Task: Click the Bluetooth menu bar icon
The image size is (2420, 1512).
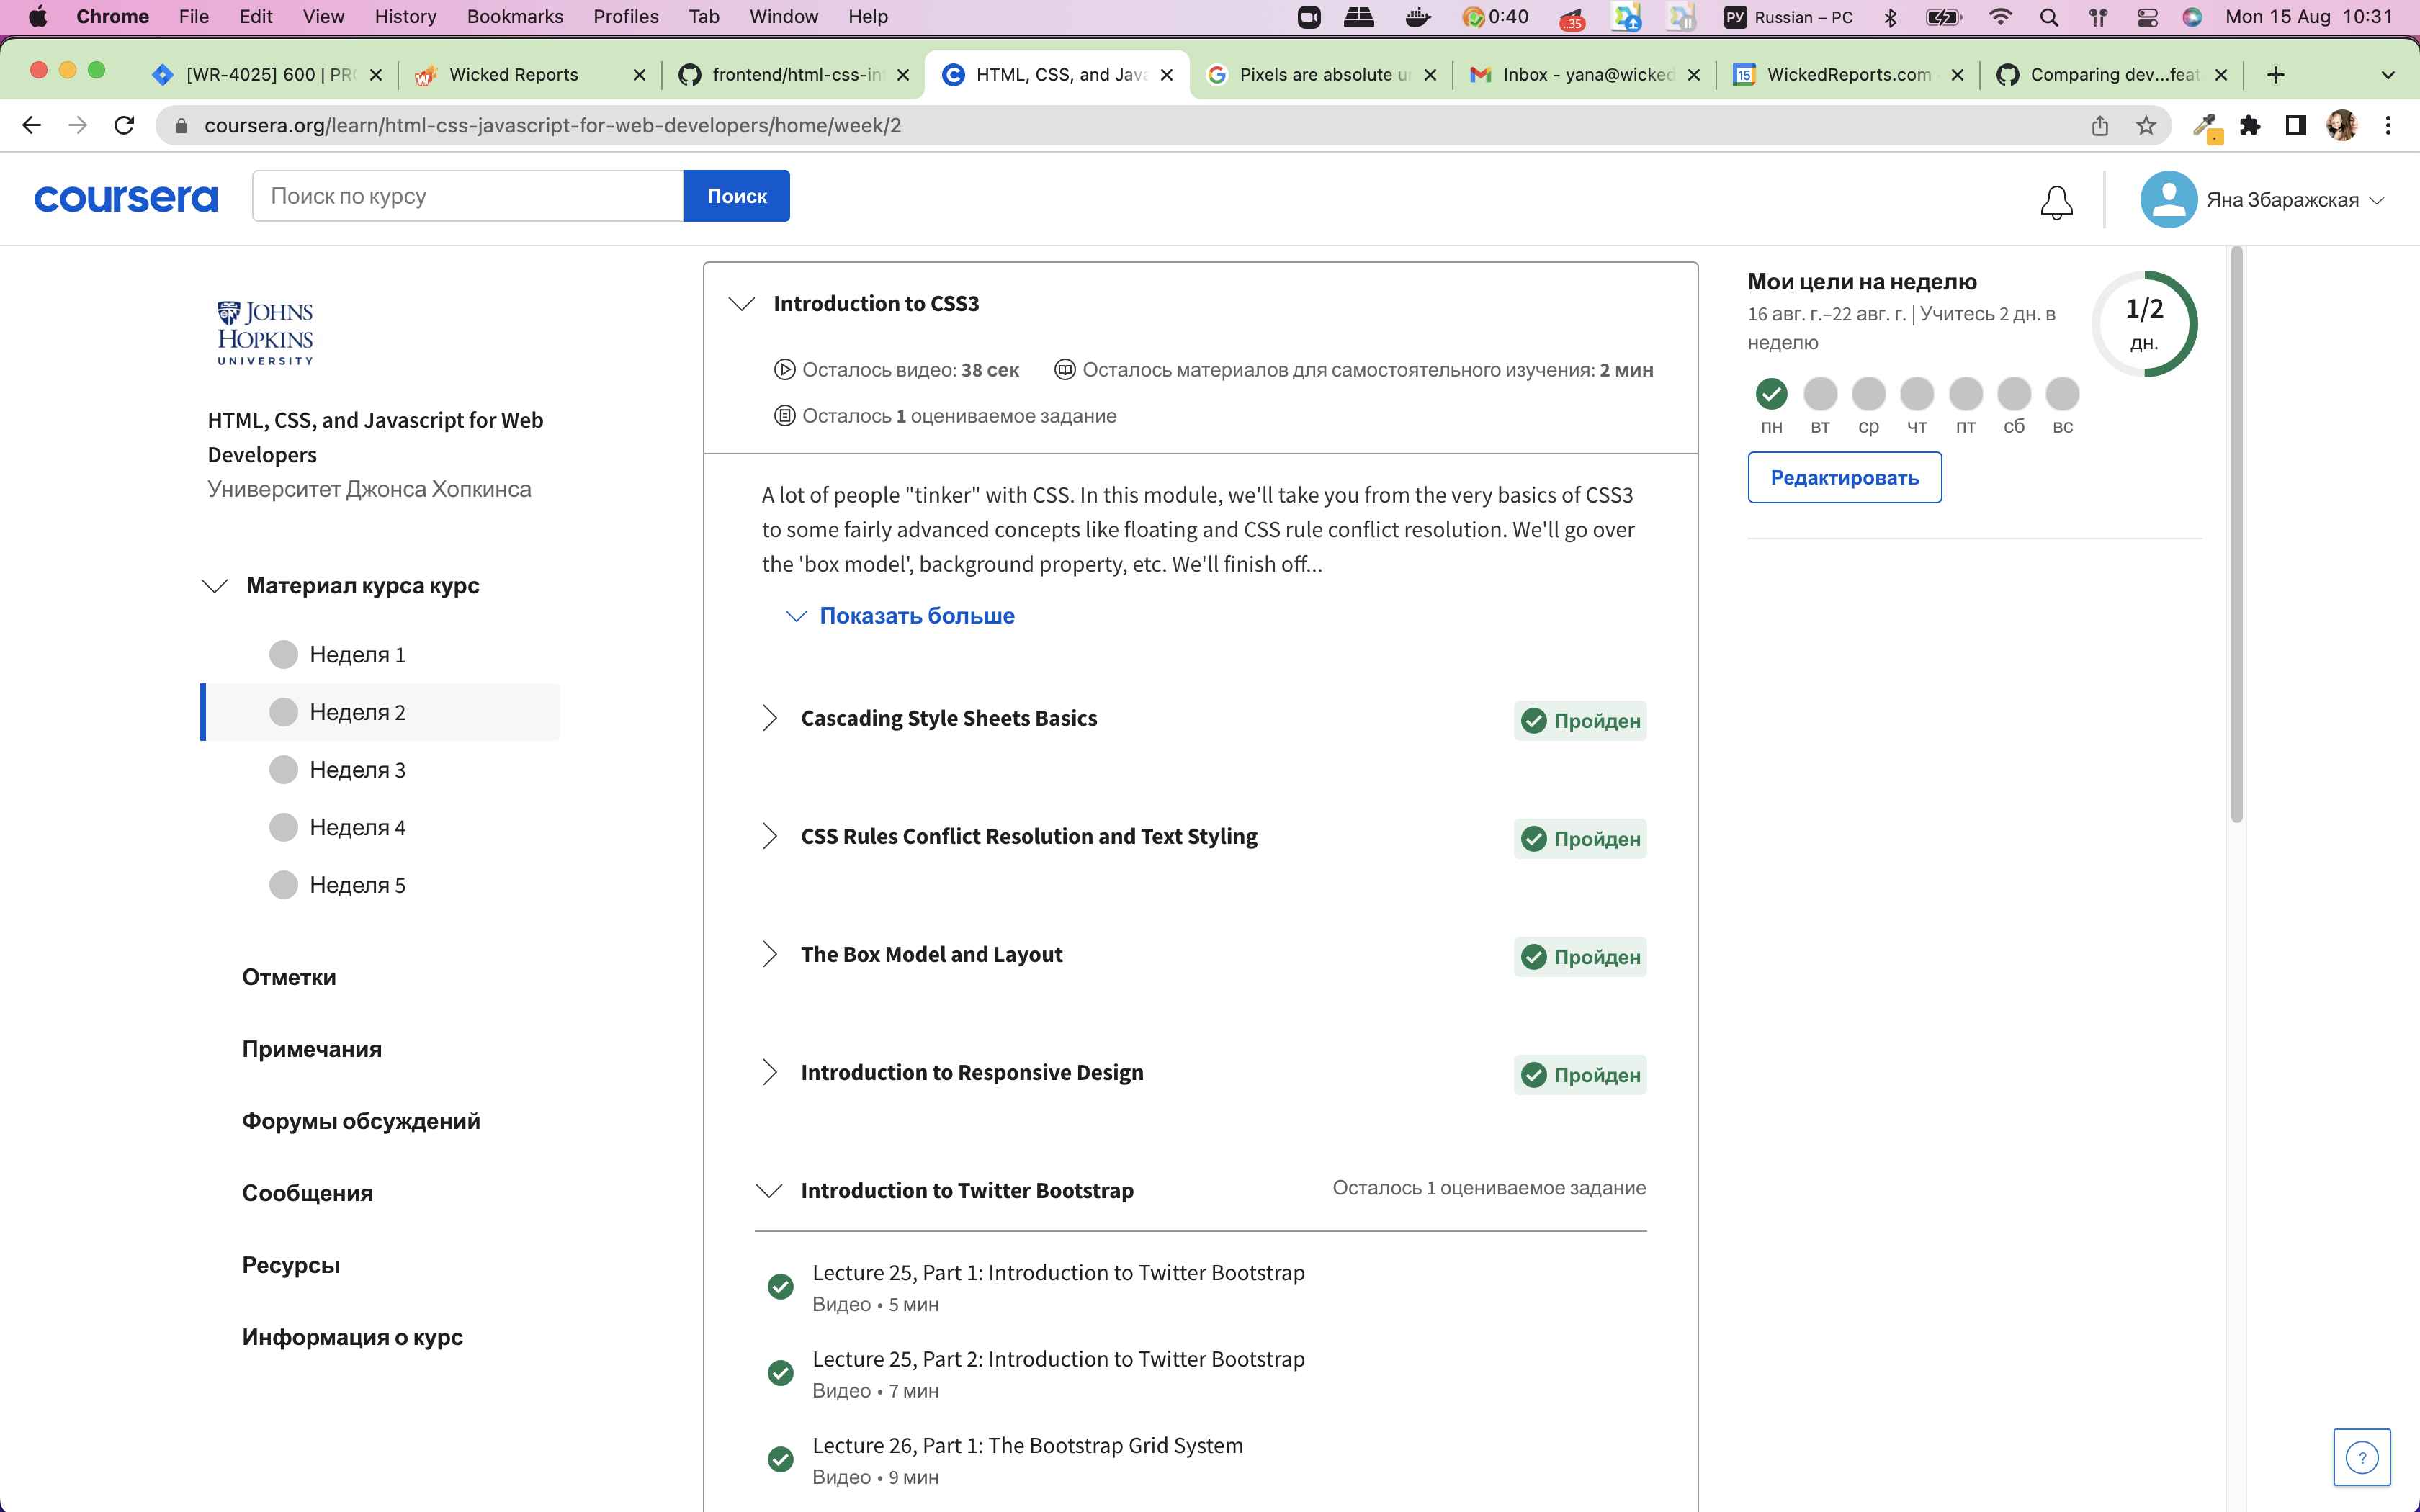Action: tap(1890, 17)
